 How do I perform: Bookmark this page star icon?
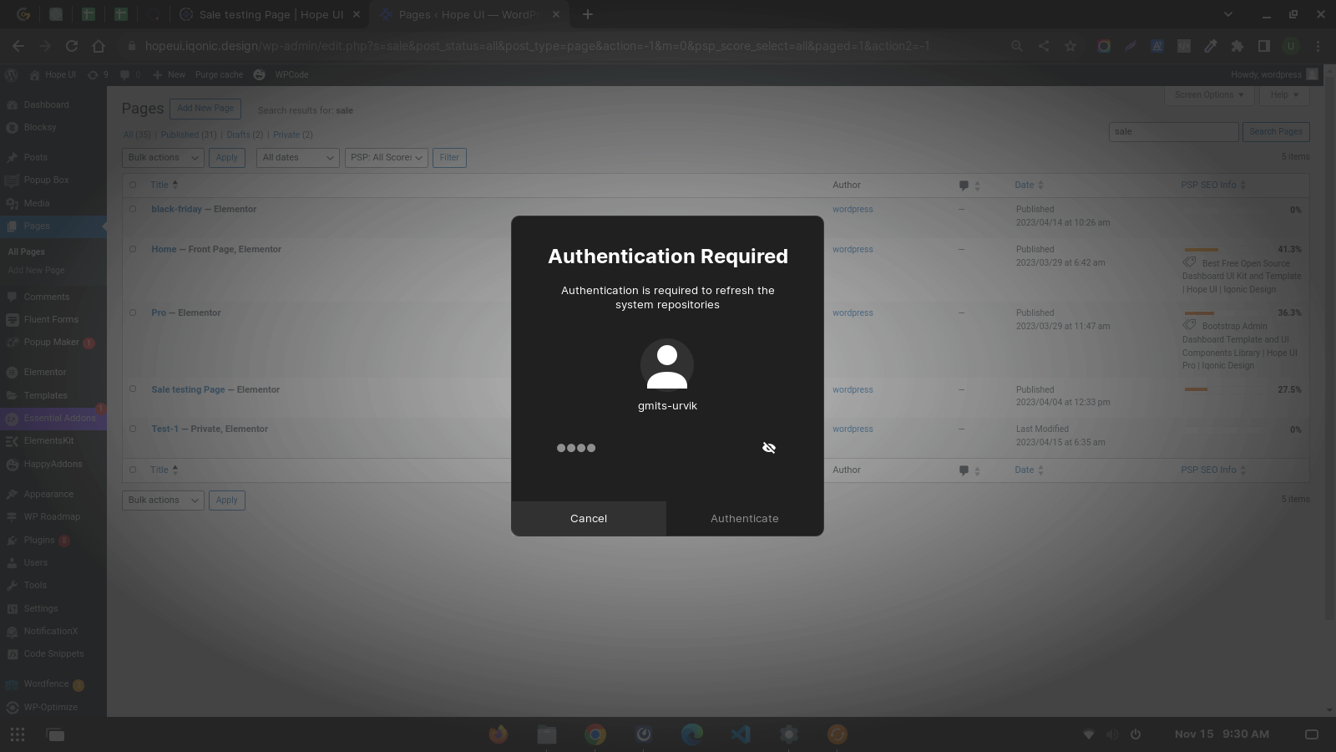coord(1070,46)
